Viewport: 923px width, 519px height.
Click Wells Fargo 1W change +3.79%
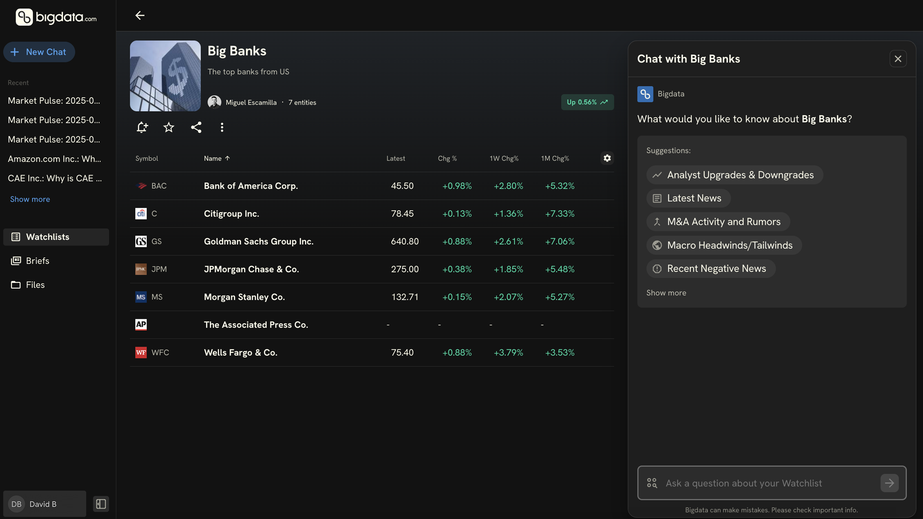[x=508, y=353]
